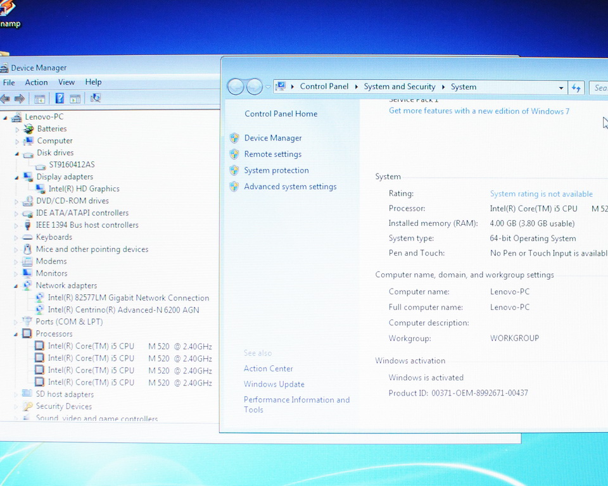Click the Back arrow in Device Manager toolbar
This screenshot has height=486, width=608.
coord(4,99)
